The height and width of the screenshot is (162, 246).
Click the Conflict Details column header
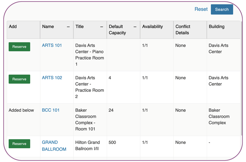[183, 29]
